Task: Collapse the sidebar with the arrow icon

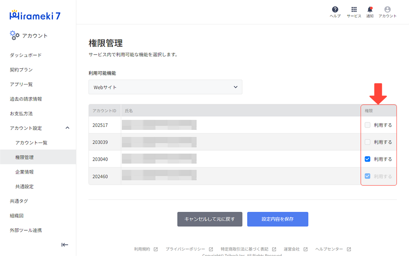Action: point(65,245)
